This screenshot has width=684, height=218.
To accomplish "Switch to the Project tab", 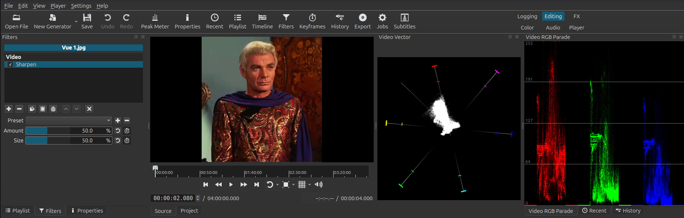I will (x=189, y=211).
